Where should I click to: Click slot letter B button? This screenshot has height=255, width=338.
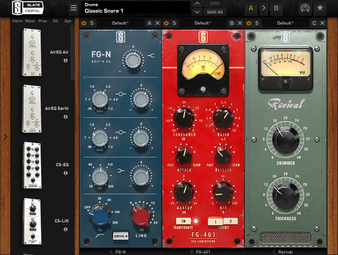click(x=232, y=23)
